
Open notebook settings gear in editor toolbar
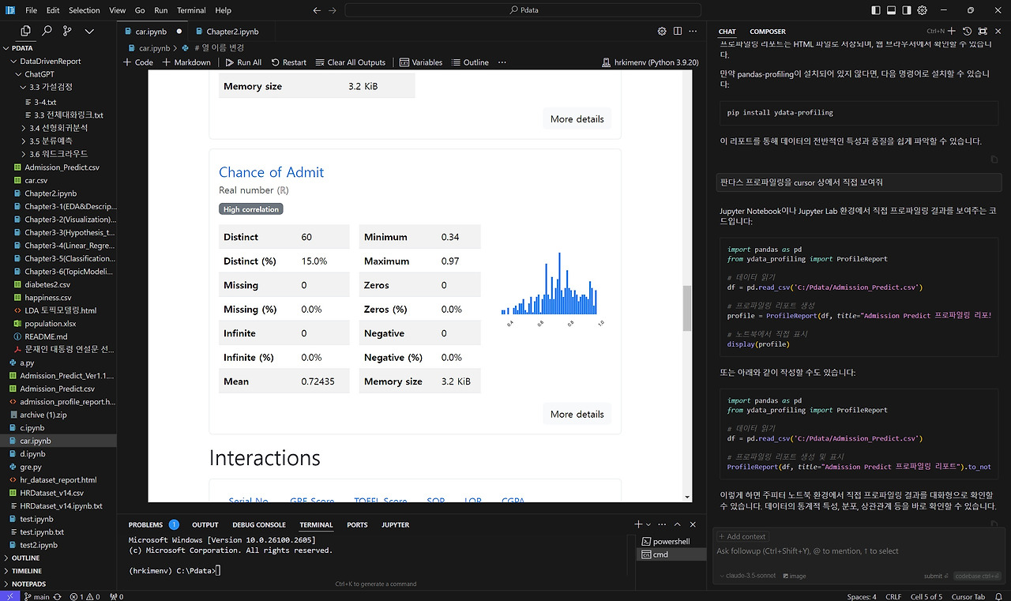662,32
